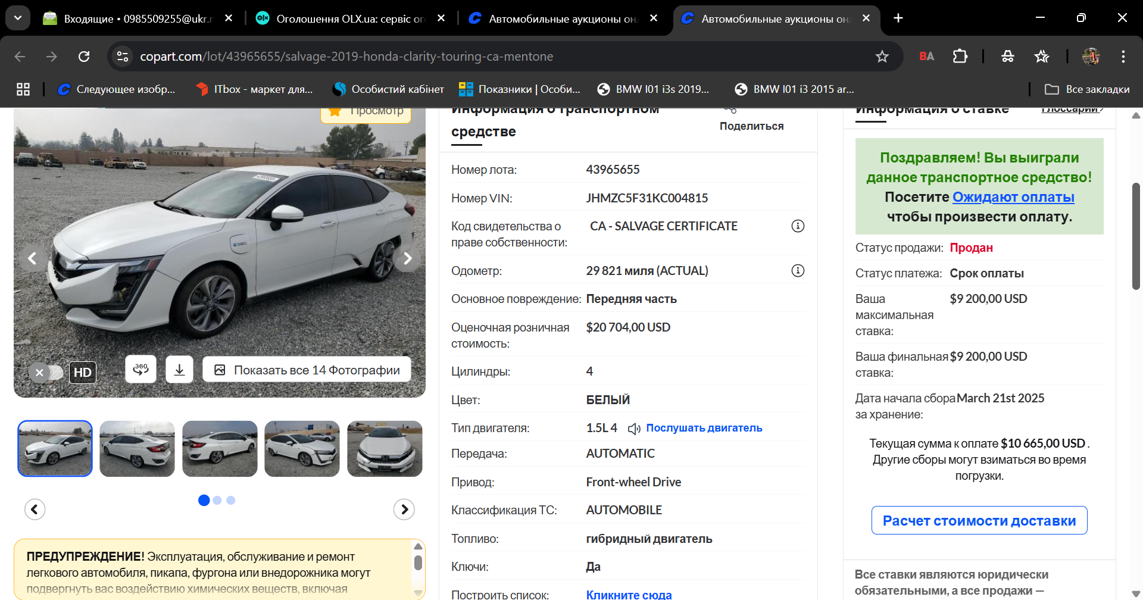The height and width of the screenshot is (600, 1143).
Task: Select third carousel pagination dot
Action: coord(231,501)
